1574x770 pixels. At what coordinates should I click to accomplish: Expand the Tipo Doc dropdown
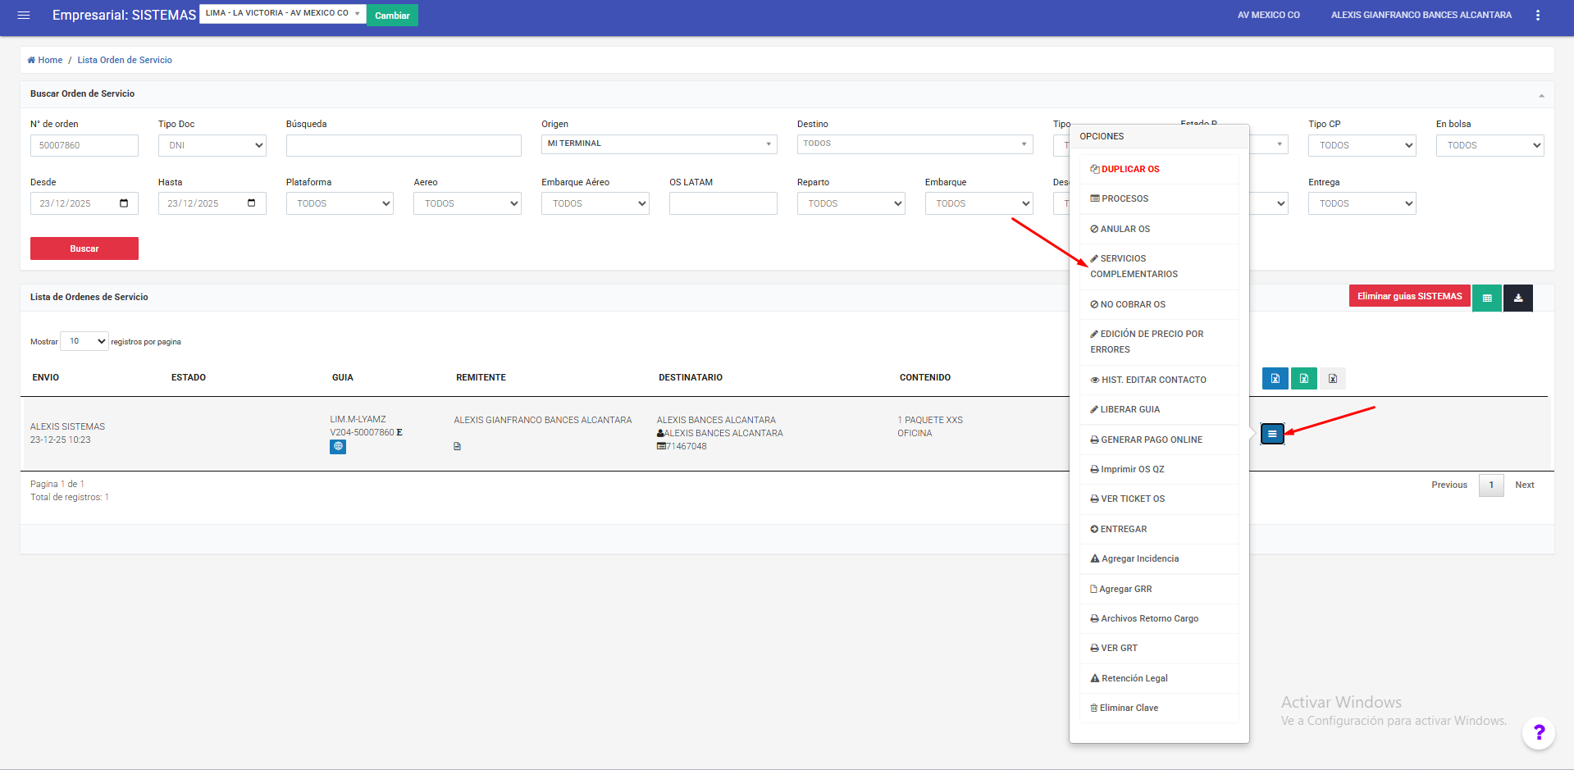pyautogui.click(x=212, y=145)
